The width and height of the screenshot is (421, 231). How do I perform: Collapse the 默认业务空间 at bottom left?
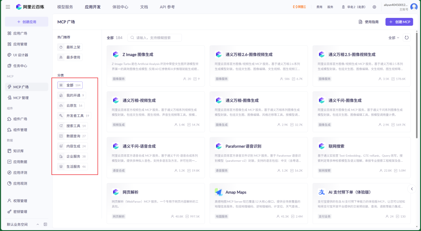click(x=37, y=224)
